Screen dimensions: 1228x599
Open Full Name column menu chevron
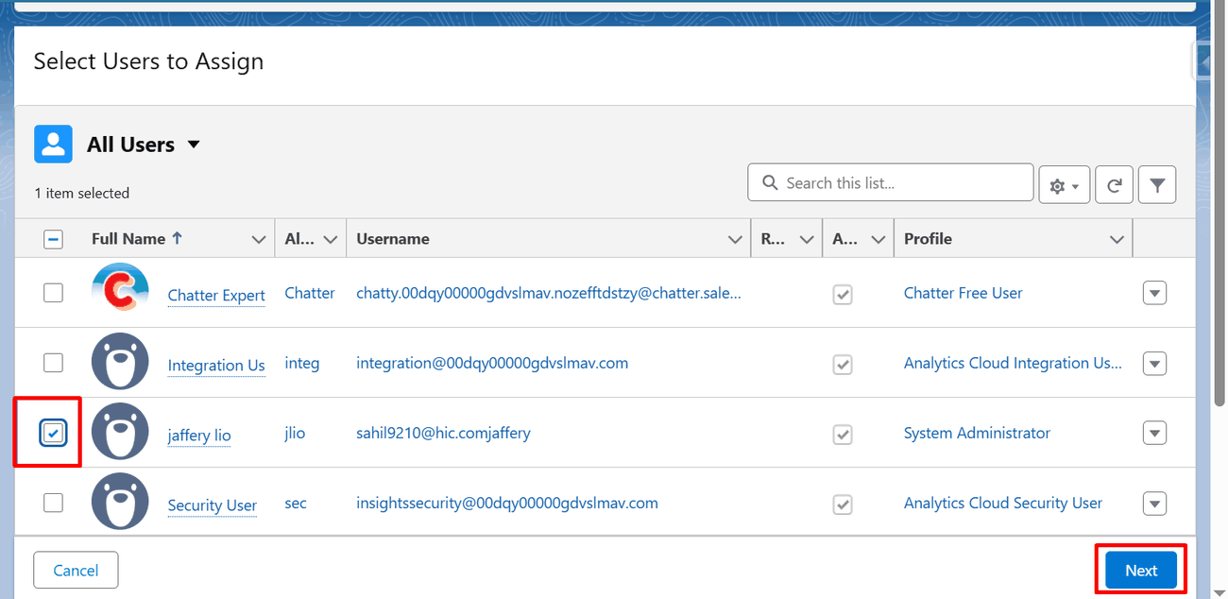coord(259,240)
